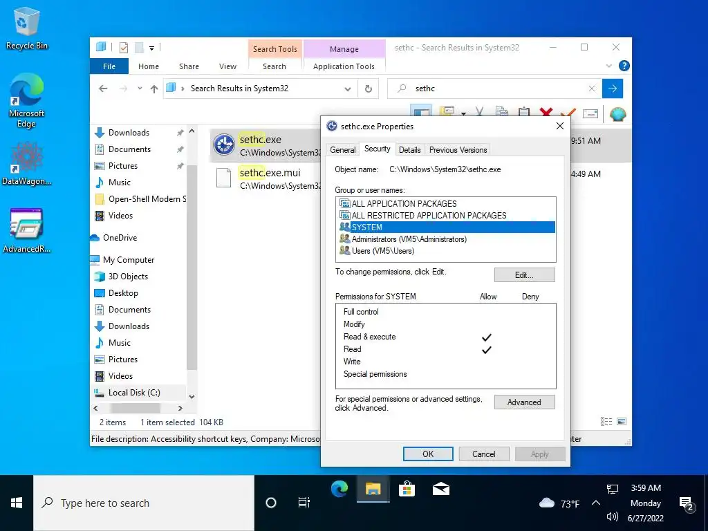Open the Share ribbon tab
Viewport: 708px width, 531px height.
pyautogui.click(x=189, y=66)
